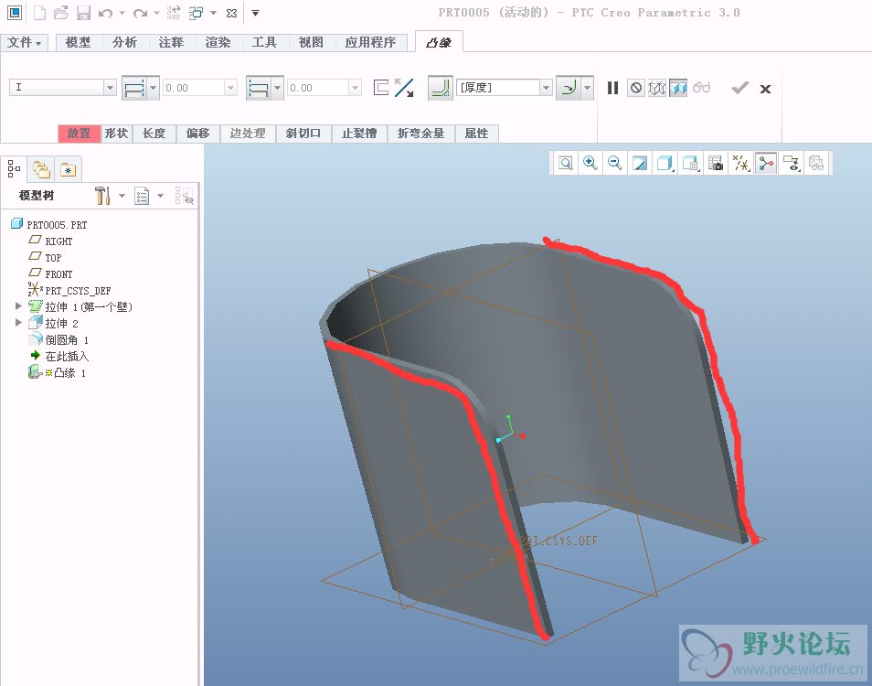The width and height of the screenshot is (872, 686).
Task: Click the Zoom Out magnifier icon
Action: [x=615, y=164]
